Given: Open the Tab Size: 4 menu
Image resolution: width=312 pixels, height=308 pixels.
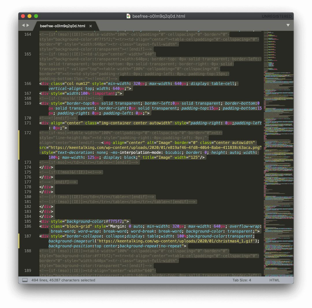Looking at the screenshot, I should (242, 280).
